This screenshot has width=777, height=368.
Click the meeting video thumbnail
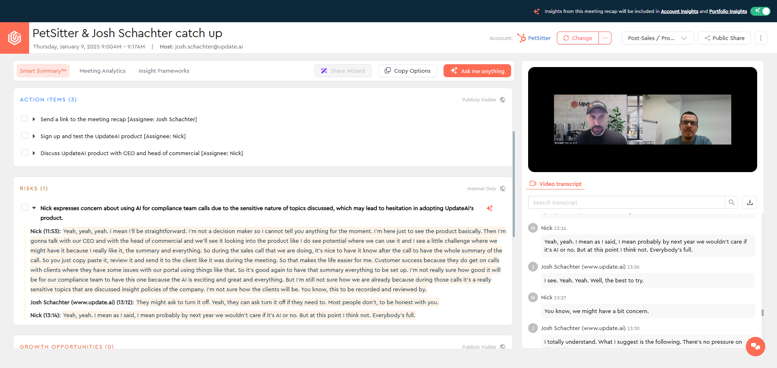click(643, 120)
